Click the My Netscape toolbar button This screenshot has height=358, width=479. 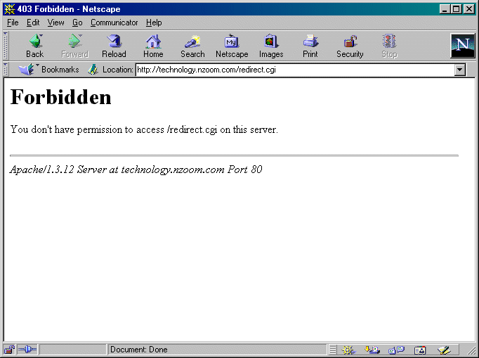[x=232, y=46]
